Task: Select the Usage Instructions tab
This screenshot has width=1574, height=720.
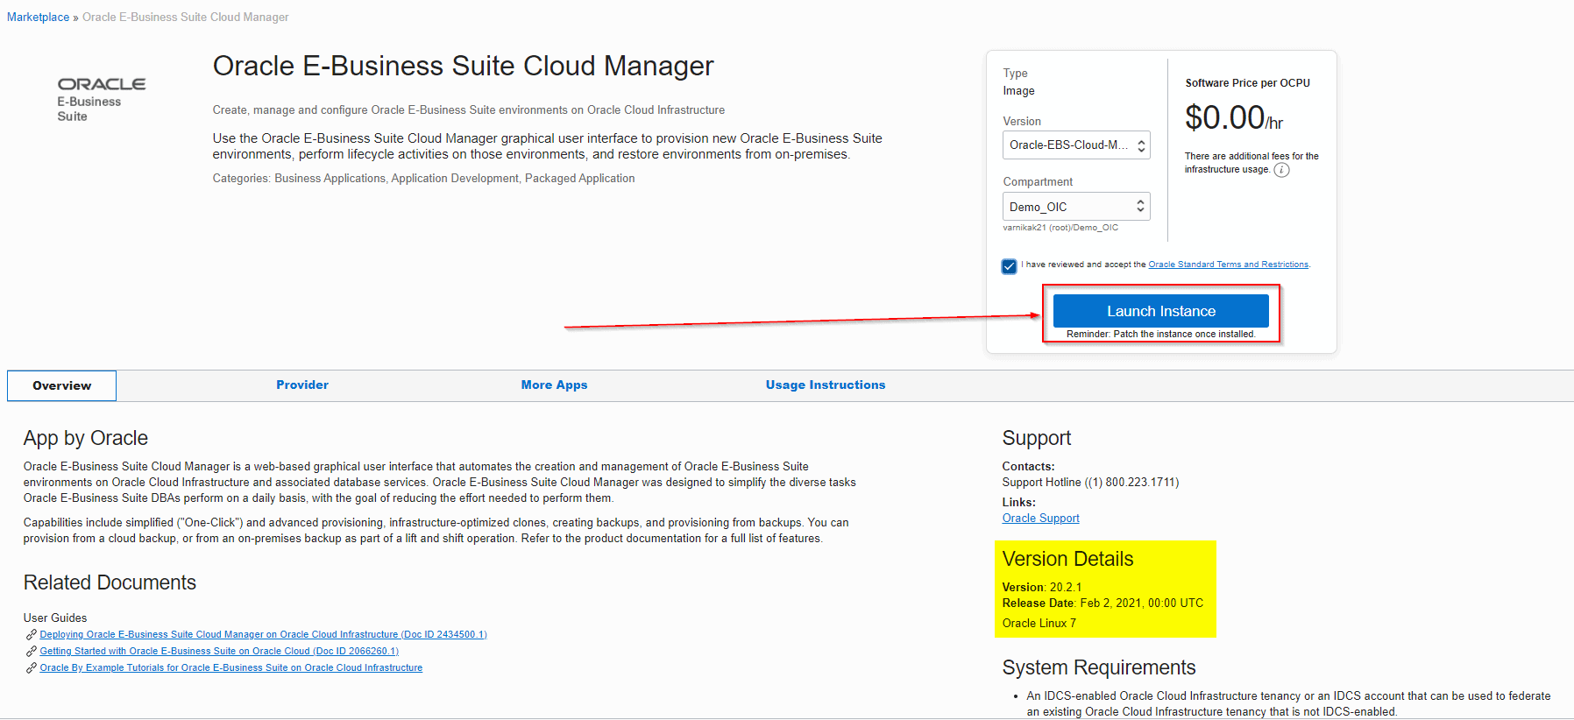Action: (825, 385)
